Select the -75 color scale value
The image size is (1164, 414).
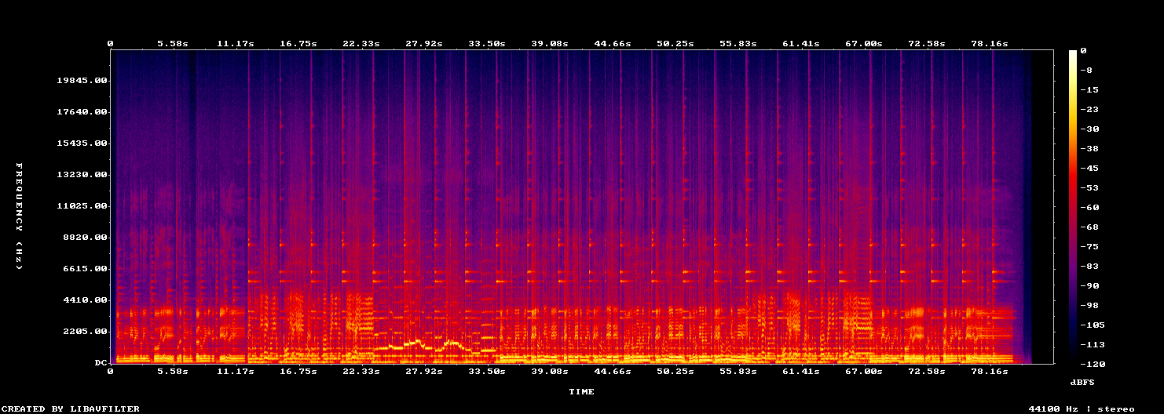pos(1089,247)
